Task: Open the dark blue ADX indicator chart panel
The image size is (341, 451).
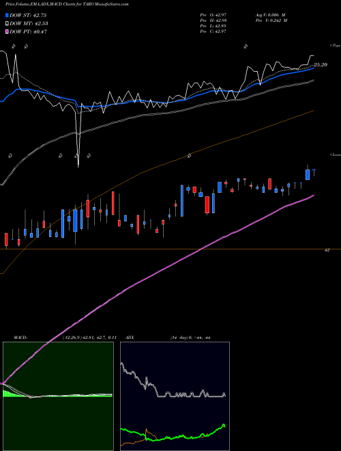Action: [175, 396]
